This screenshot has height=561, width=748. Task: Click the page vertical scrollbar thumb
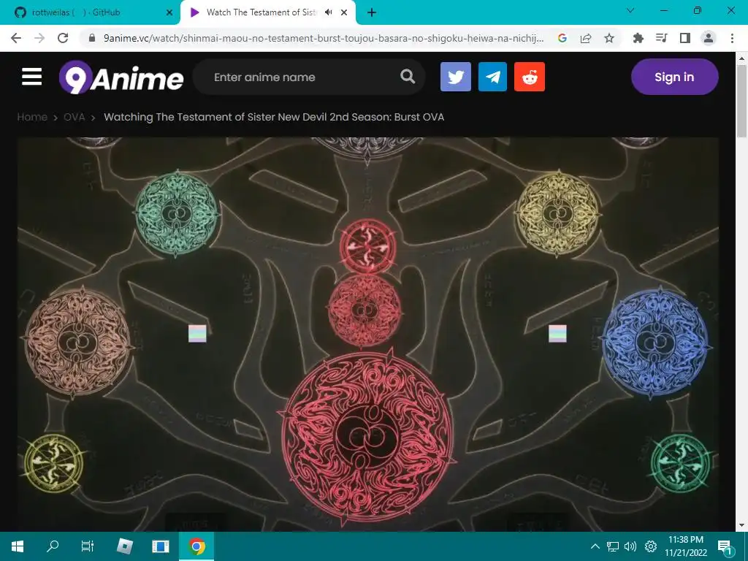[741, 101]
